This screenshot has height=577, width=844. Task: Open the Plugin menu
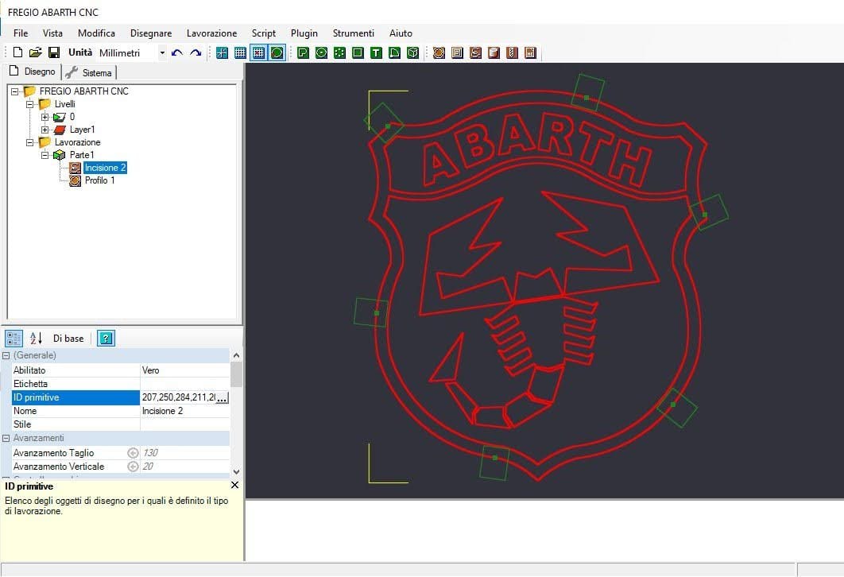coord(304,33)
